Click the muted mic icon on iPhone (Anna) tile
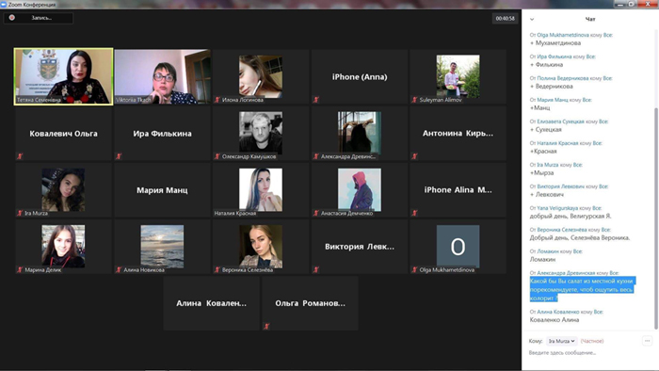 [x=316, y=100]
